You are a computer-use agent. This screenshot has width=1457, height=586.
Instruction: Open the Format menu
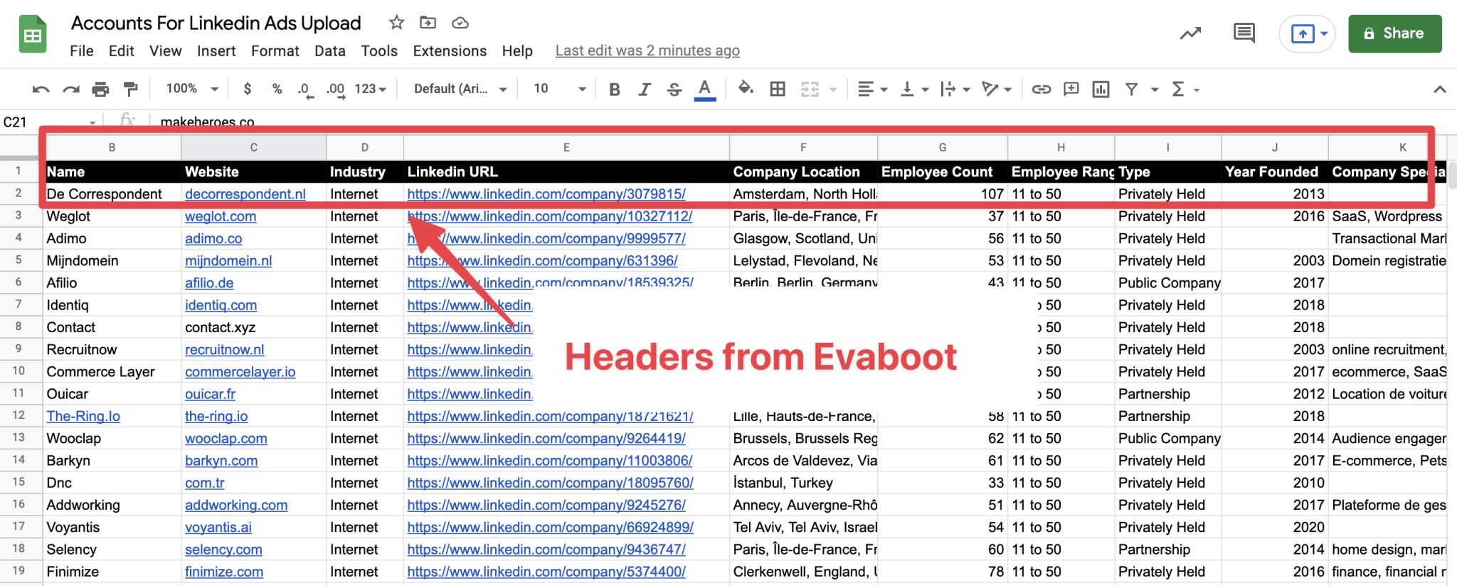click(275, 50)
